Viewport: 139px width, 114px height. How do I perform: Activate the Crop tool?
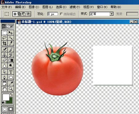5,43
